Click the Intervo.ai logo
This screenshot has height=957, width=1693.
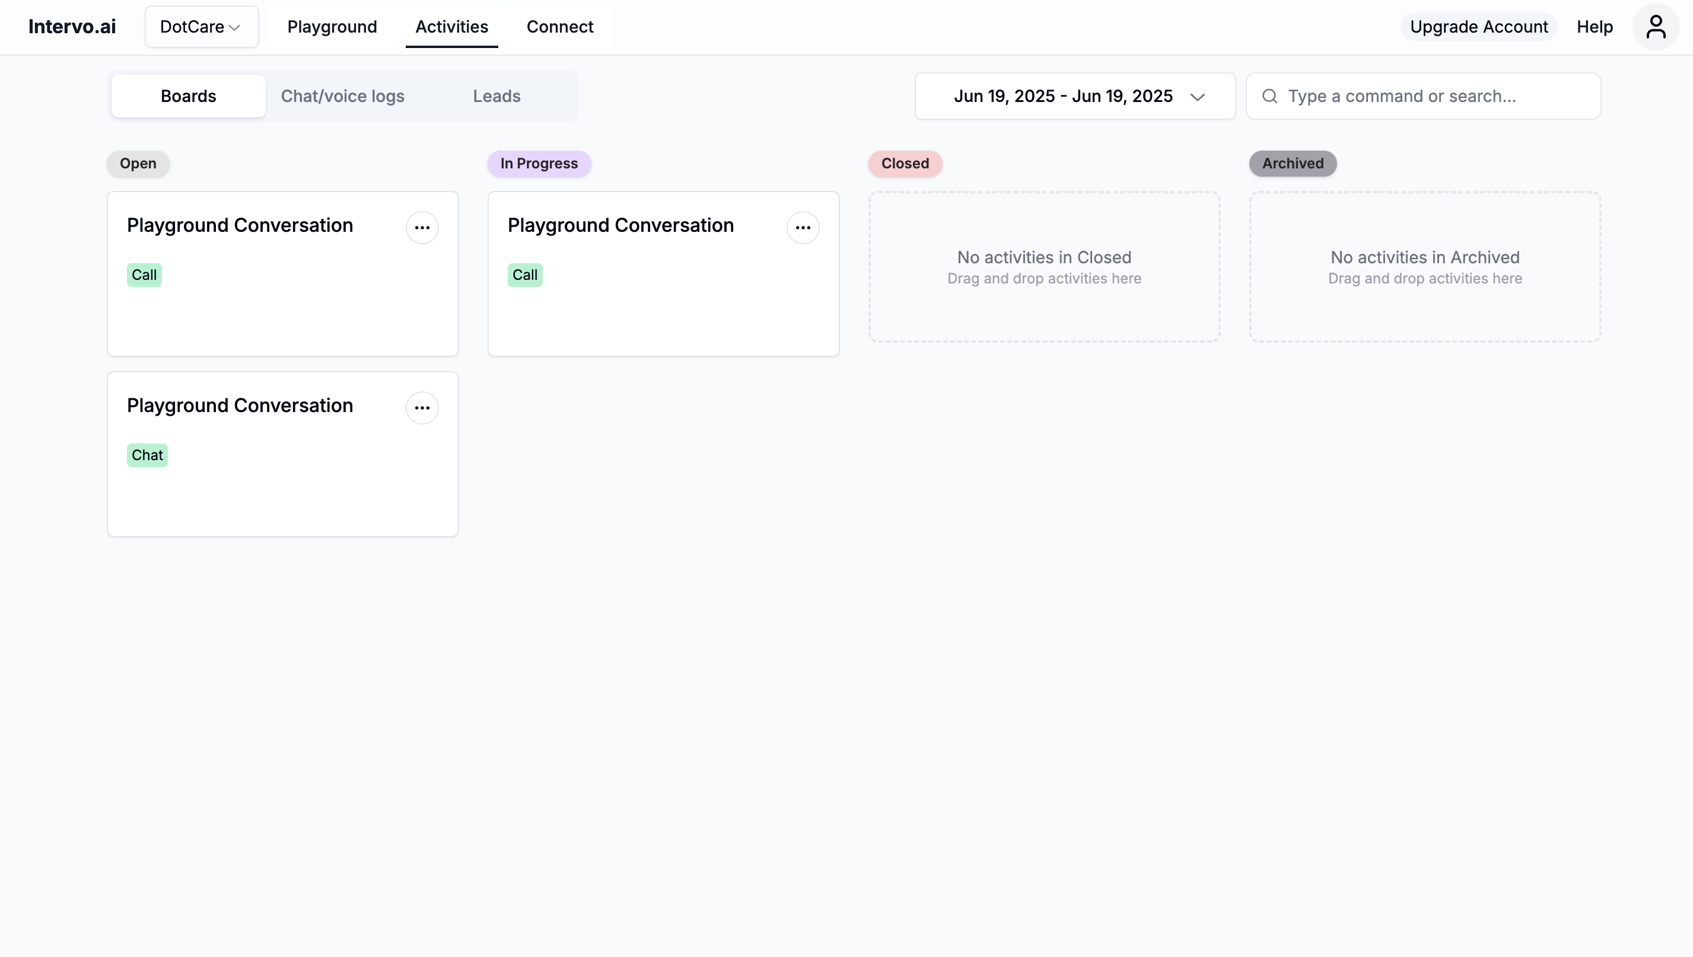pos(72,27)
